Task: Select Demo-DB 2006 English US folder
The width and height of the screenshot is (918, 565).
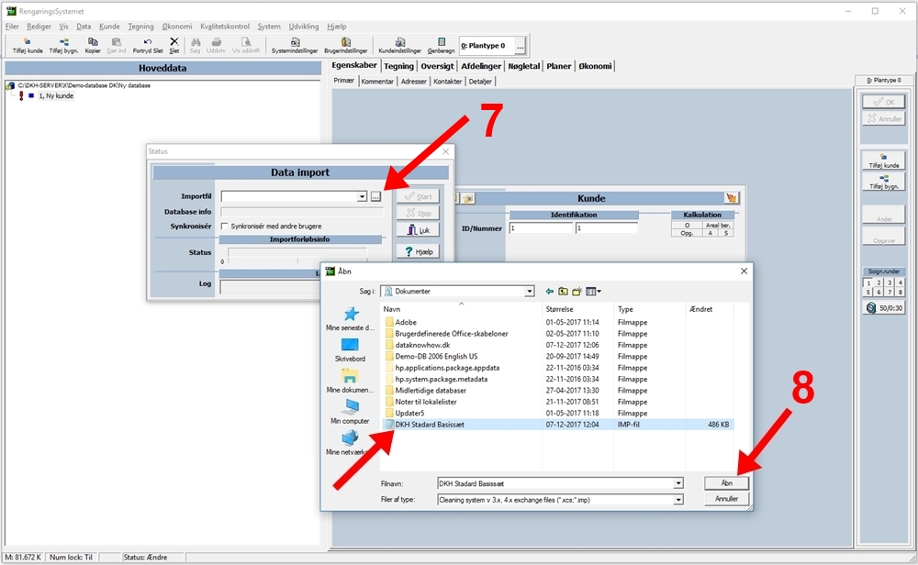Action: 431,356
